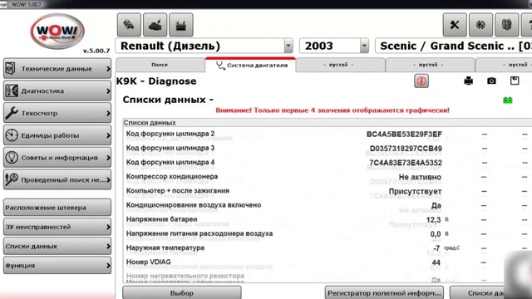Open the wrench and screwdriver settings icon

coord(455,25)
